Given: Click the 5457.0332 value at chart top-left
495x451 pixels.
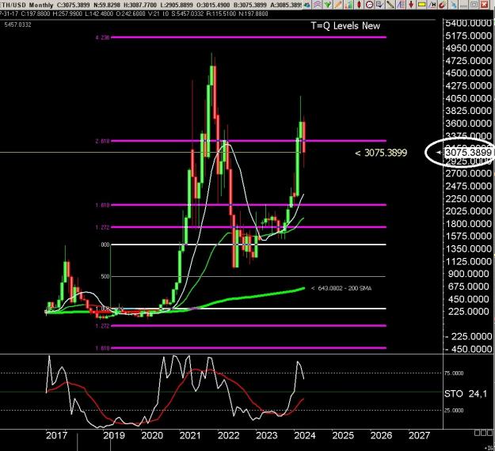Looking at the screenshot, I should (x=17, y=25).
